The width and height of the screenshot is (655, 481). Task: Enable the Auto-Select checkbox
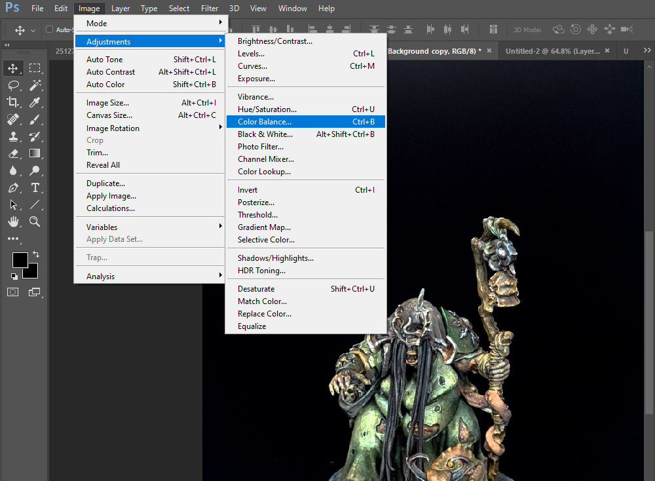click(50, 29)
